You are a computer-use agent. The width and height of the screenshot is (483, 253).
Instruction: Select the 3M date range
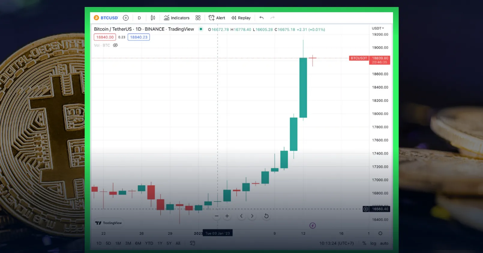(128, 243)
